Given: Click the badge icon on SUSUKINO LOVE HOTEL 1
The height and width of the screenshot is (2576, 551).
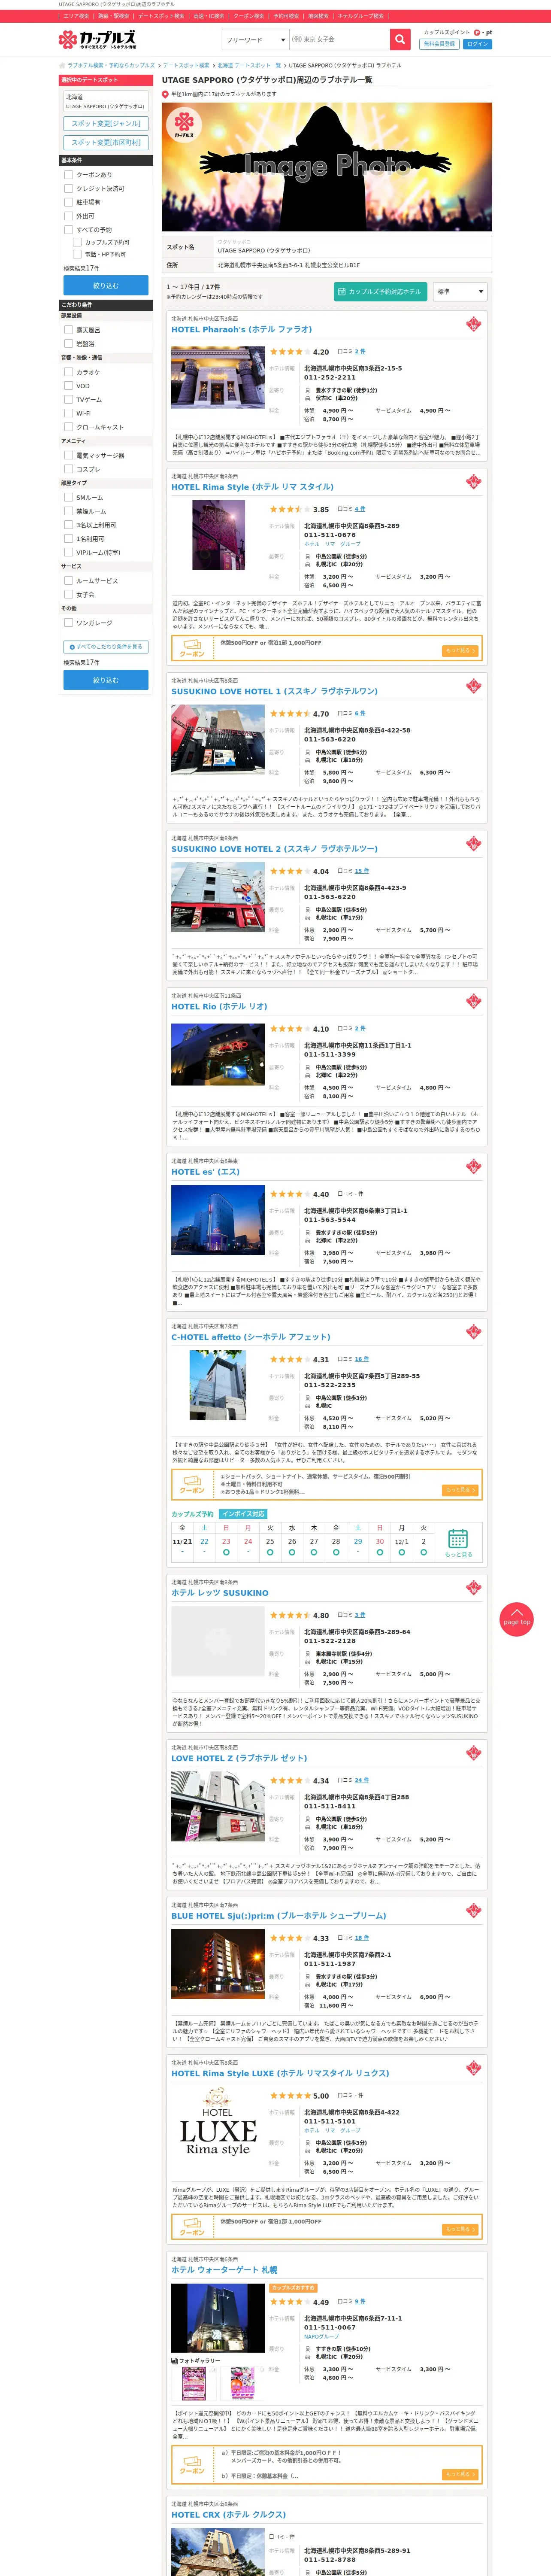Looking at the screenshot, I should (474, 686).
